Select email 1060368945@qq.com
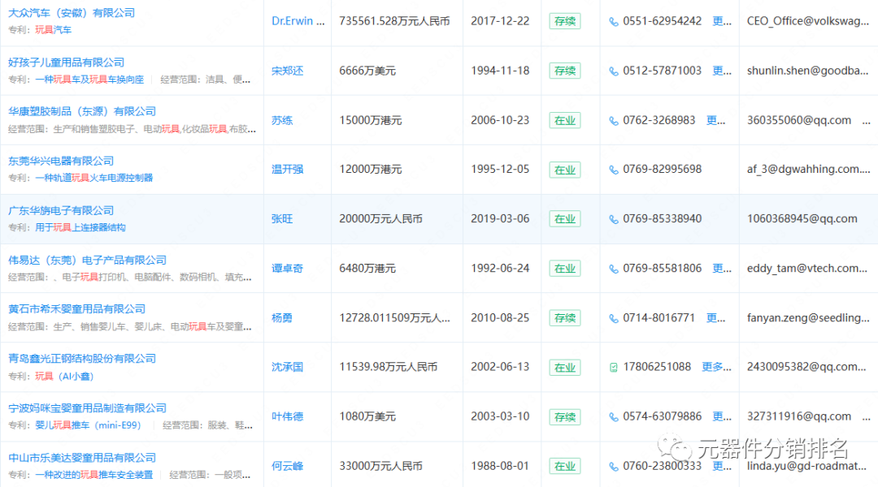 (802, 218)
